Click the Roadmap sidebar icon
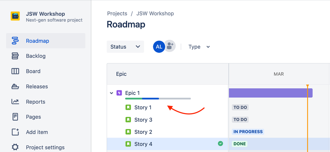The width and height of the screenshot is (330, 152). (15, 41)
